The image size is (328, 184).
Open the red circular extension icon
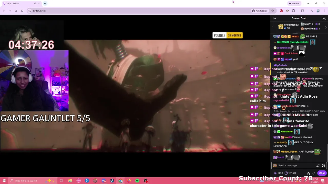coord(281,11)
